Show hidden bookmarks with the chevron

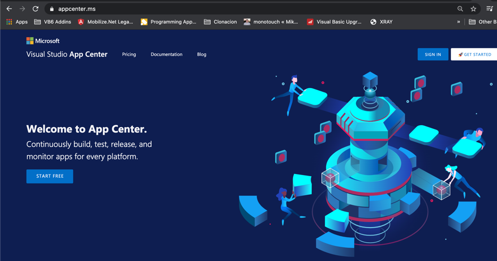(458, 22)
